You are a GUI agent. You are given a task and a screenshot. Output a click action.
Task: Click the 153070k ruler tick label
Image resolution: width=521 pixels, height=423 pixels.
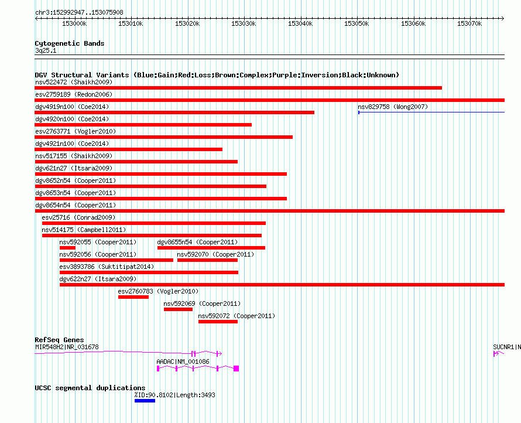click(x=469, y=23)
